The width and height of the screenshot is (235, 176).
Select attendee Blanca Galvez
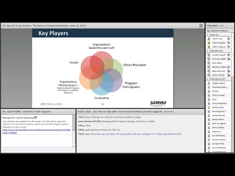point(218,128)
